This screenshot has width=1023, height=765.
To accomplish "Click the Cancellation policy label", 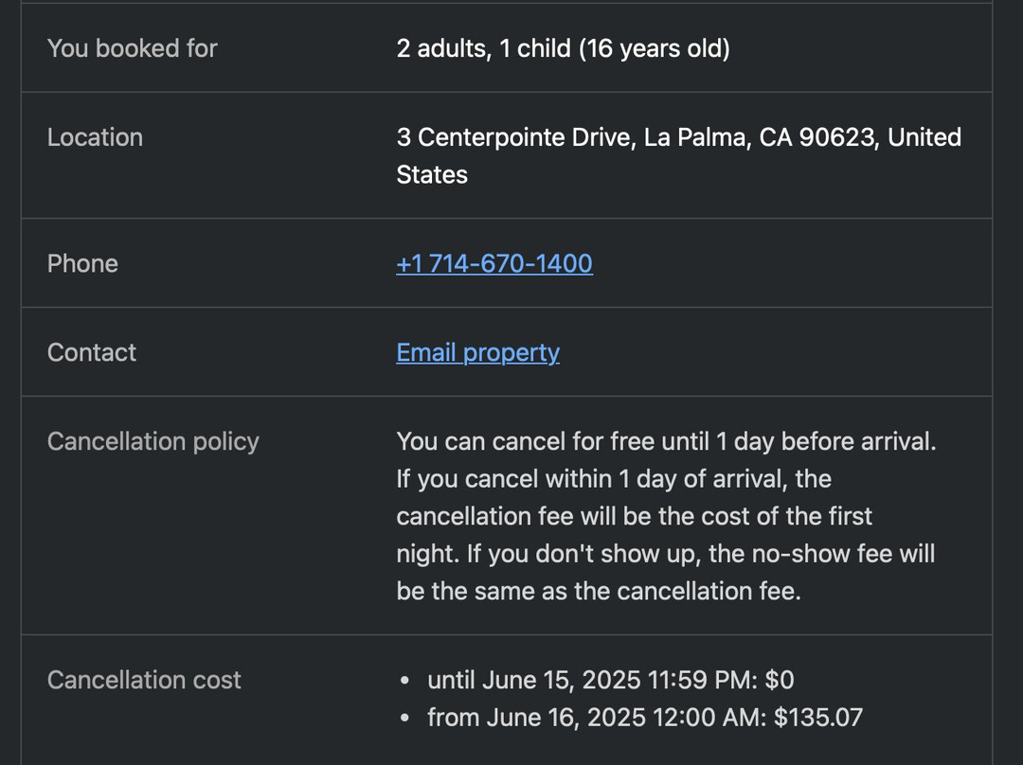I will 153,441.
